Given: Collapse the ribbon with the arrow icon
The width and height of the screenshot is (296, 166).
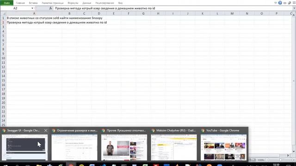Looking at the screenshot, I should pos(276,3).
